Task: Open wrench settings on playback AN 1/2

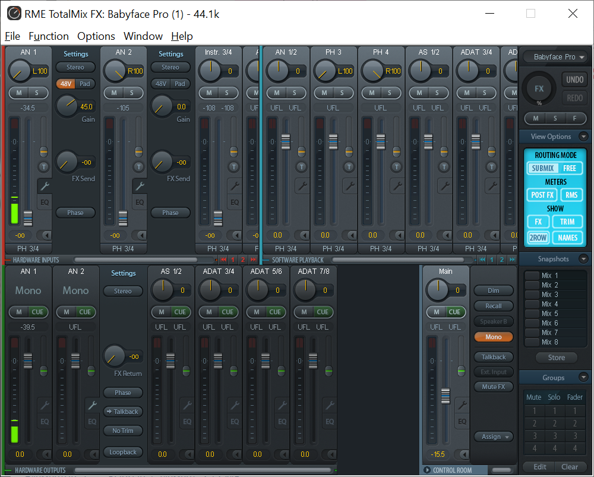Action: point(302,186)
